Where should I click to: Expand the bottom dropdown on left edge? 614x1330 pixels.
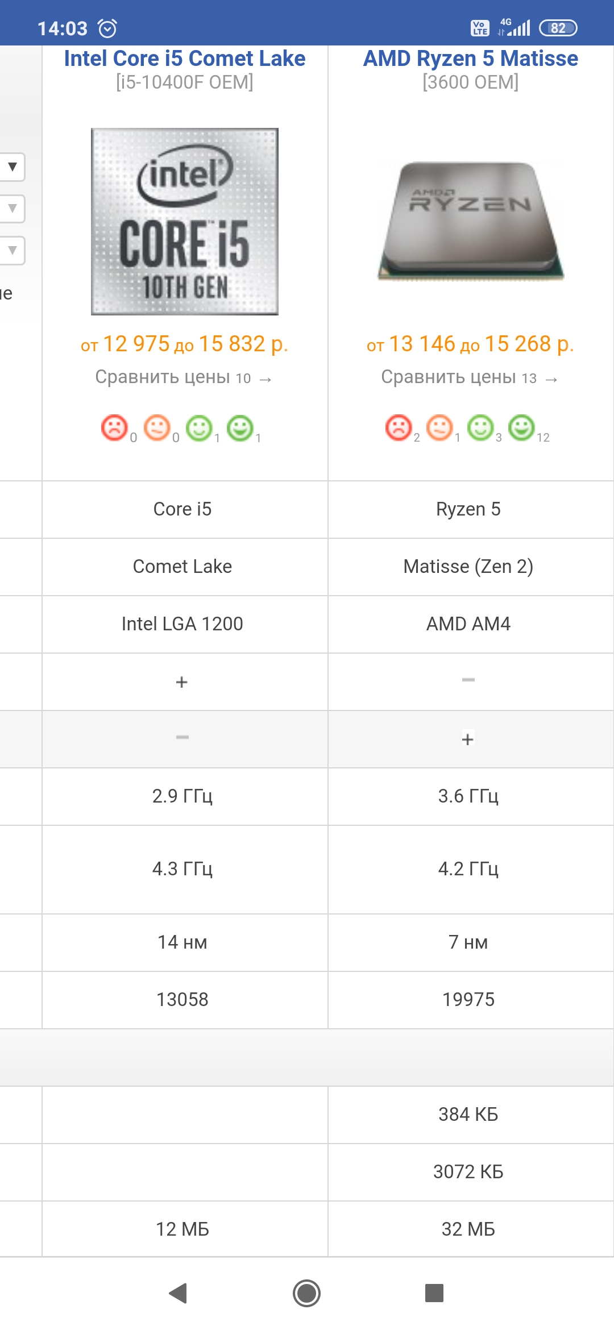[x=13, y=251]
